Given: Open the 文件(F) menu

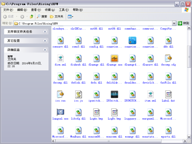Looking at the screenshot, I should pos(8,10).
